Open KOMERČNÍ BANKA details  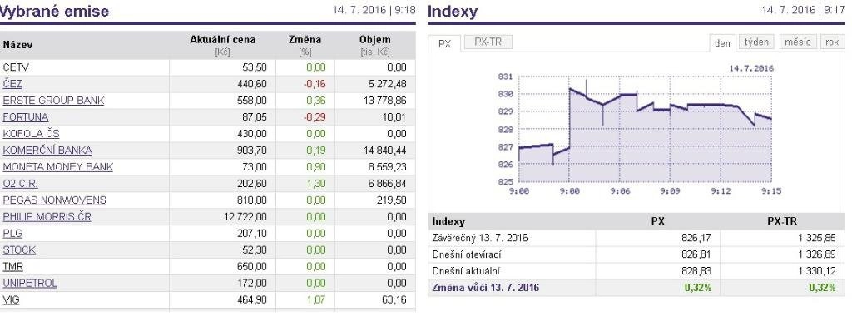pos(47,151)
